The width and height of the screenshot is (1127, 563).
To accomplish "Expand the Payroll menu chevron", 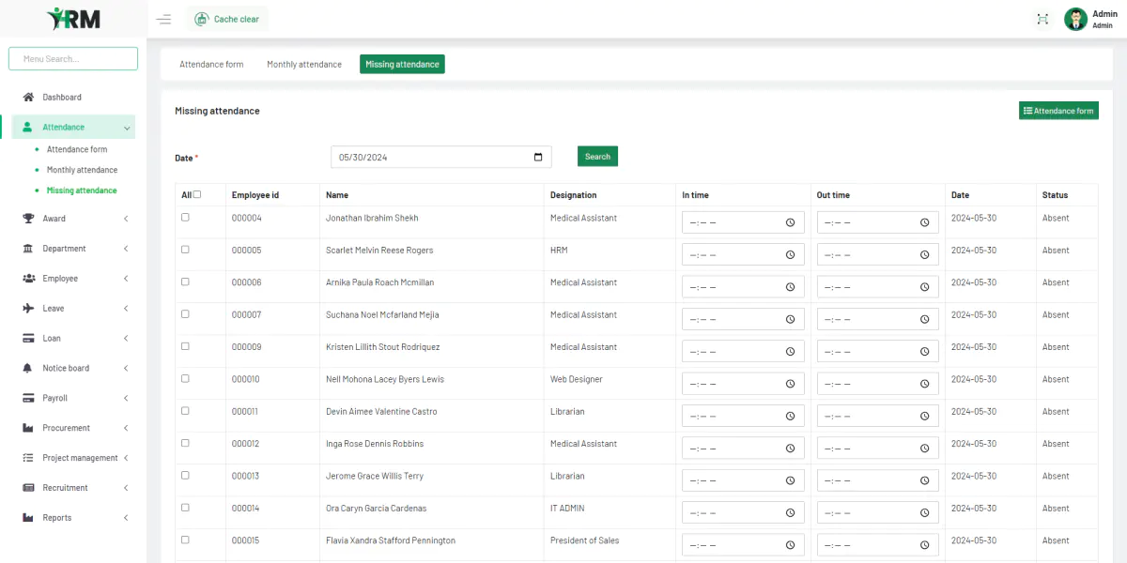I will (x=126, y=399).
